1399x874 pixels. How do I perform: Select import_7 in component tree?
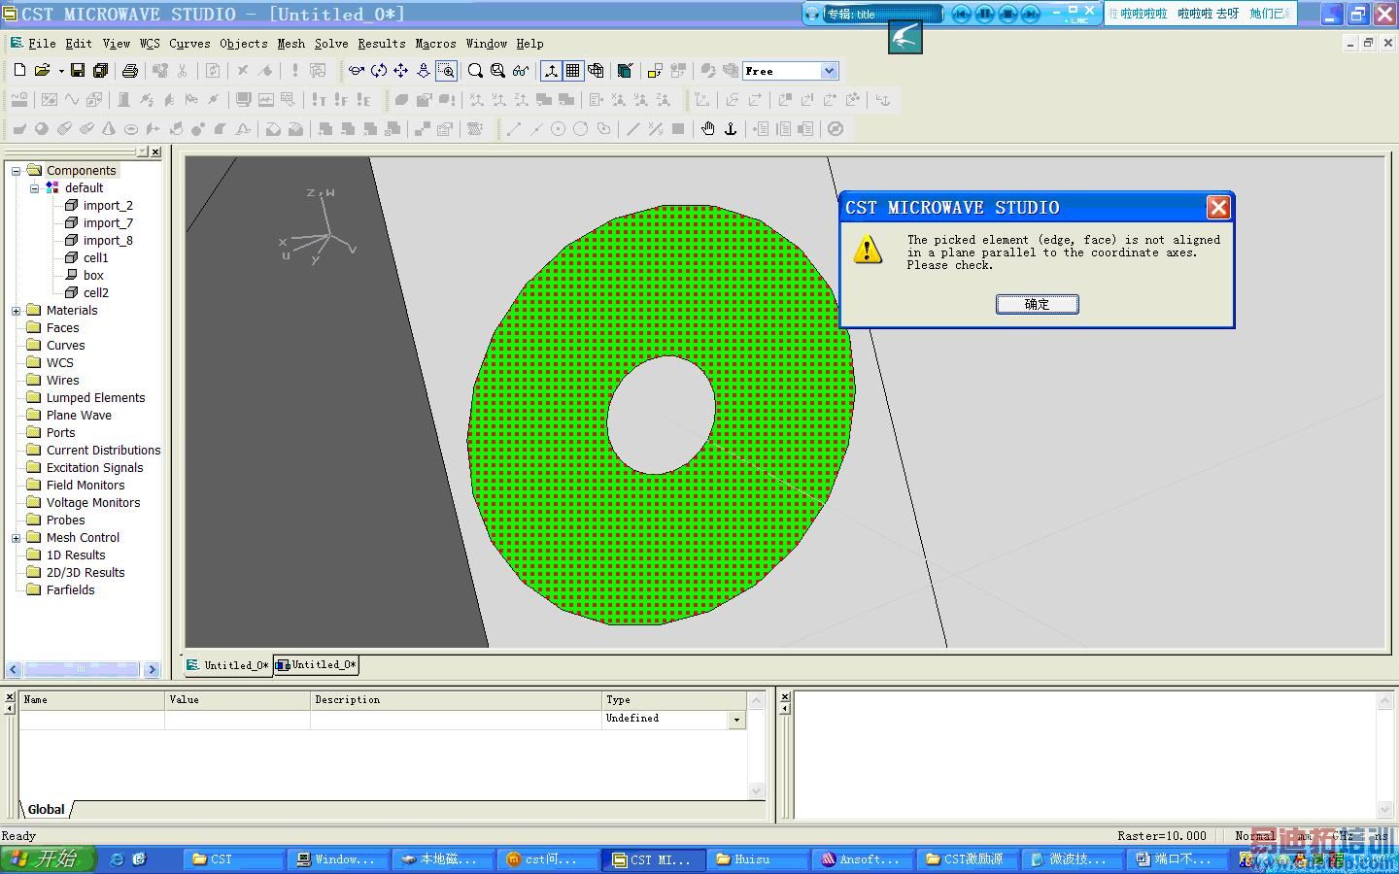(x=108, y=223)
